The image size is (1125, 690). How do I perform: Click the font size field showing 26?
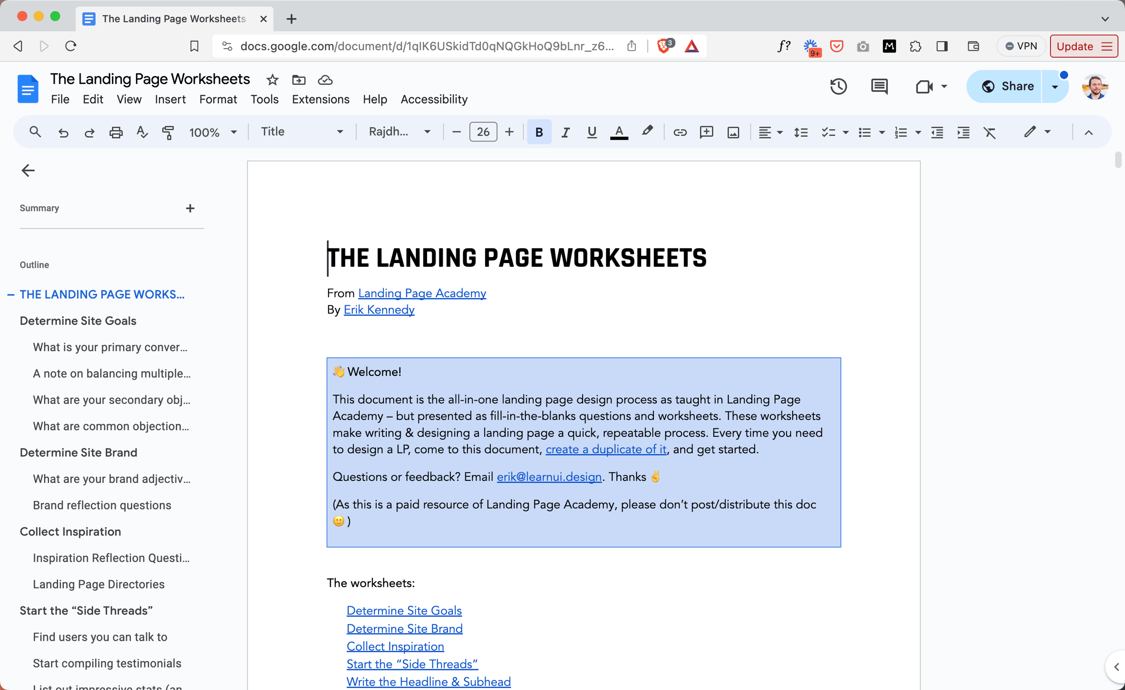pyautogui.click(x=483, y=132)
